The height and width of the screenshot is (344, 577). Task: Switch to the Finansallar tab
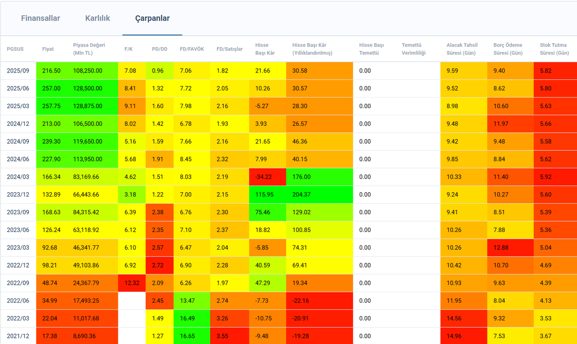click(40, 18)
